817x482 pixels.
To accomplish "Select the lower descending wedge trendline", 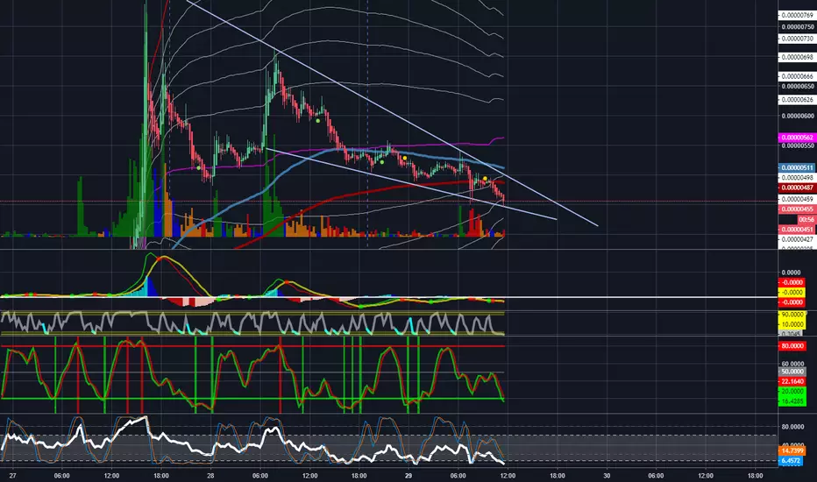I will coord(412,185).
